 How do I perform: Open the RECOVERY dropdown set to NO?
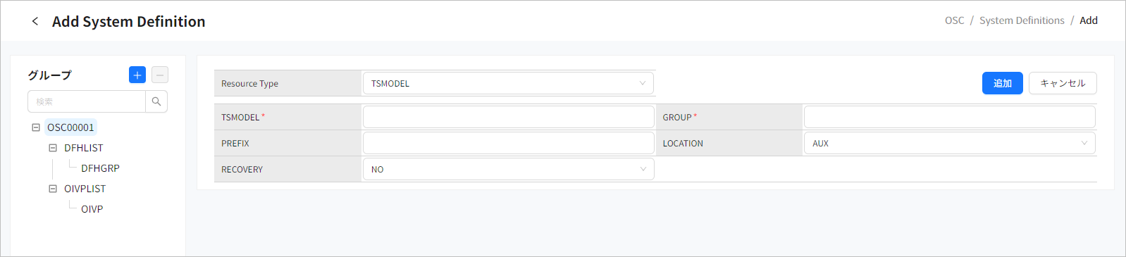(508, 169)
